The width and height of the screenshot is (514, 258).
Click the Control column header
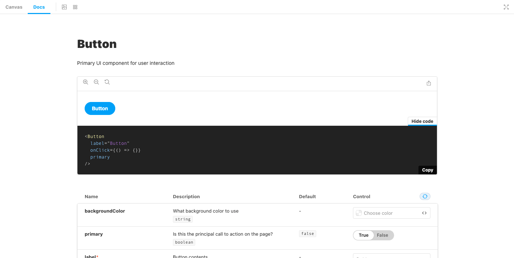(362, 197)
